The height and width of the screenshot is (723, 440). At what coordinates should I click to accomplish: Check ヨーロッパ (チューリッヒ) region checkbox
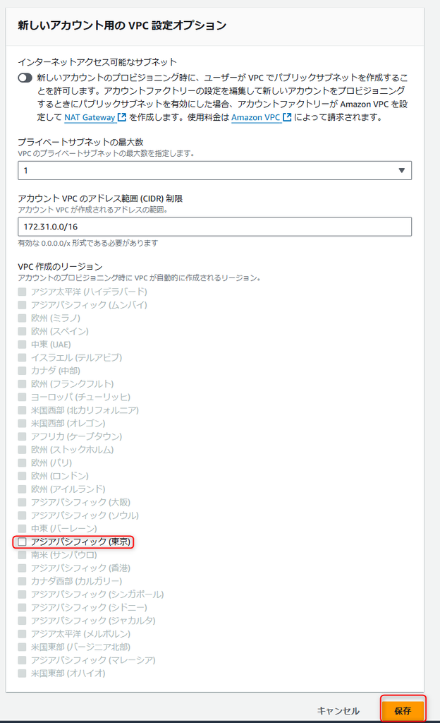pyautogui.click(x=22, y=397)
